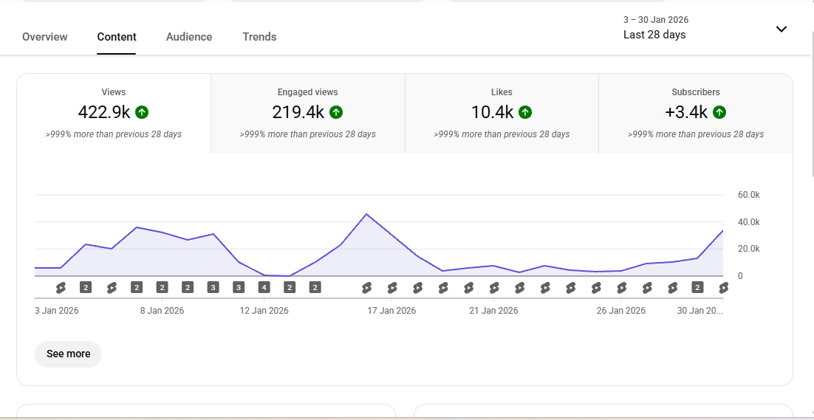Select the Subscribers metric card

tap(695, 113)
